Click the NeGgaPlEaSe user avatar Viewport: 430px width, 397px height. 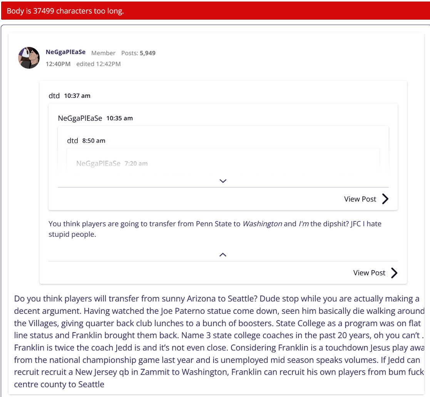[x=29, y=58]
